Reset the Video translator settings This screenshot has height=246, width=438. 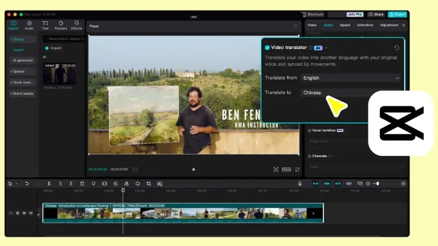[396, 48]
